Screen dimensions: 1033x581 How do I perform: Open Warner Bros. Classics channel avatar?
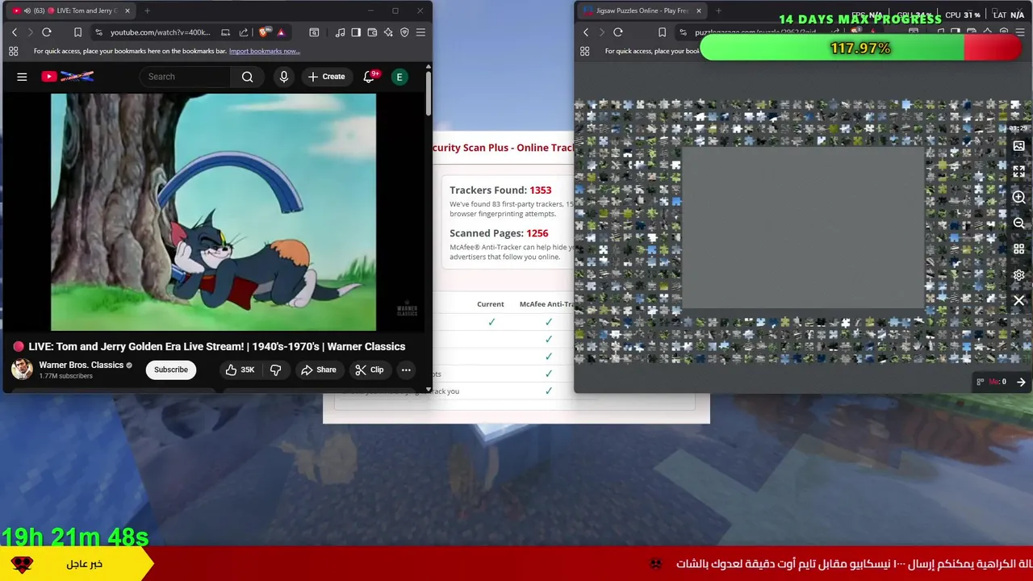pos(22,370)
